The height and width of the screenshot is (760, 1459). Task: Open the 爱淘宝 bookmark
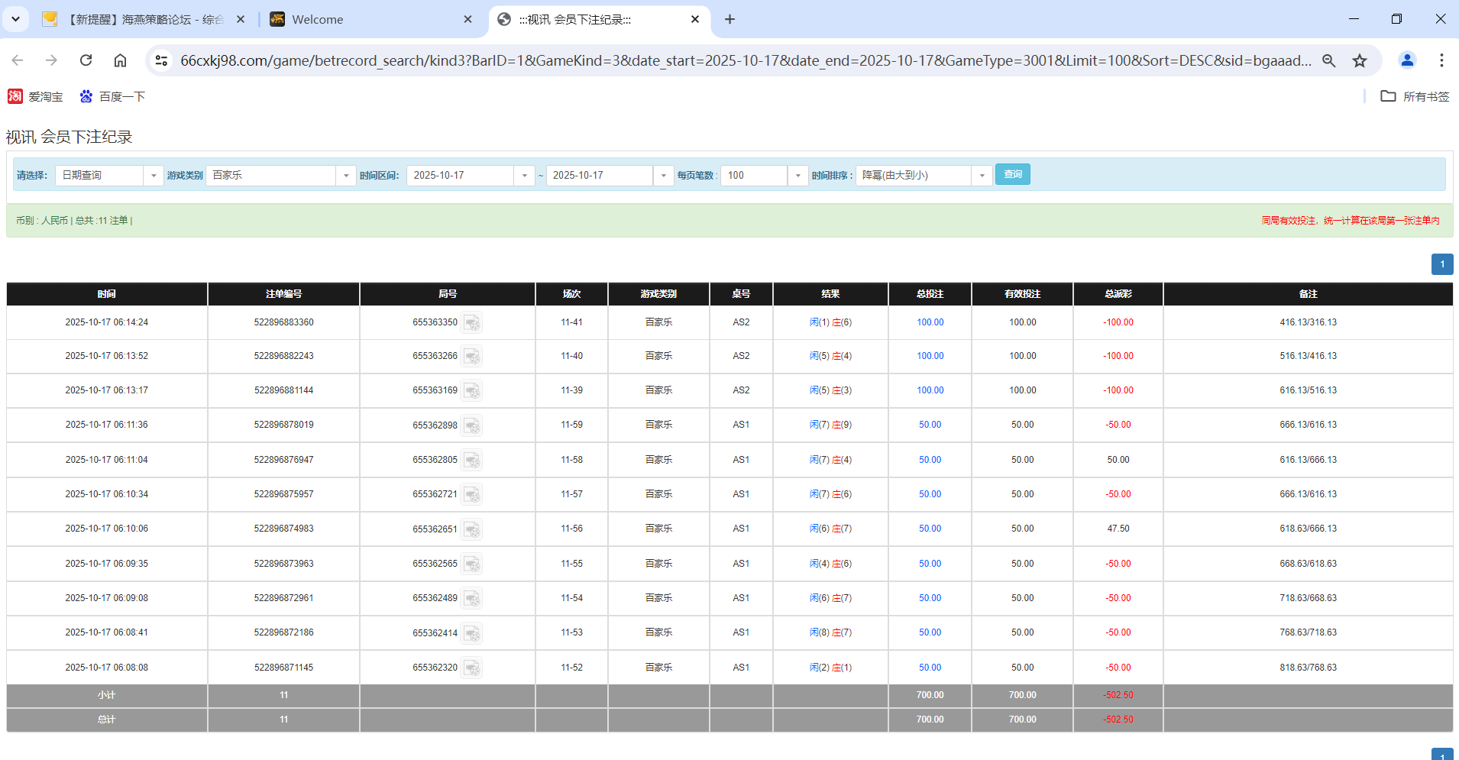point(35,96)
